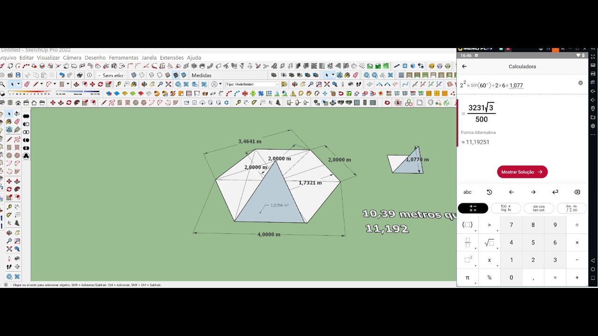The width and height of the screenshot is (598, 336).
Task: Open sin cos tan cot functions group
Action: pyautogui.click(x=539, y=208)
